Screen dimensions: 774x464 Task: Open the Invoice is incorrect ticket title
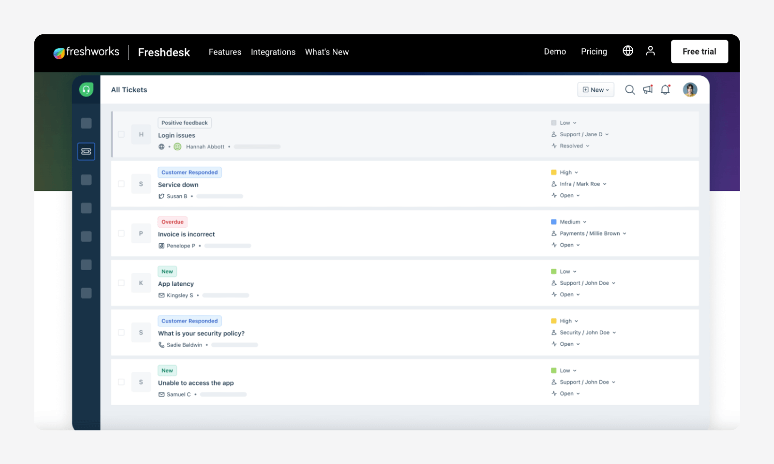(186, 234)
